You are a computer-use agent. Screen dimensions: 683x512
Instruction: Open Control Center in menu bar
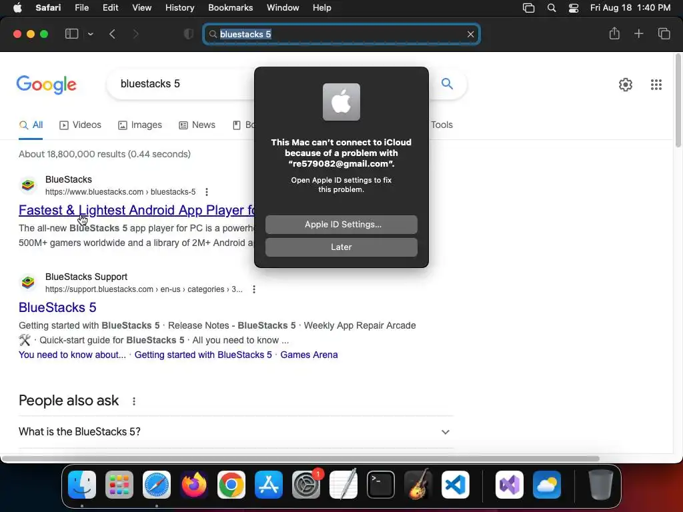(574, 8)
